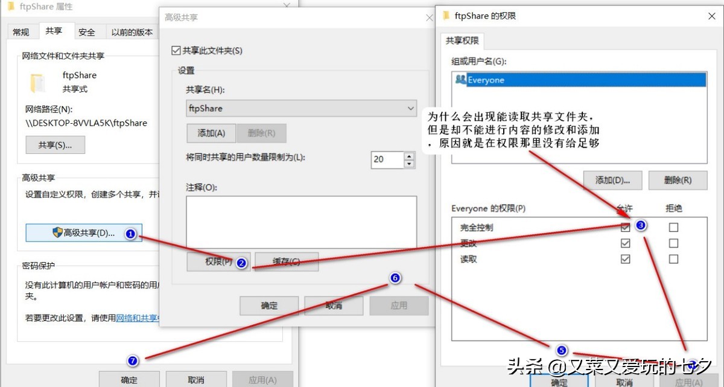This screenshot has height=387, width=724.
Task: Open the 共享名 dropdown showing ftpShare
Action: [x=411, y=109]
